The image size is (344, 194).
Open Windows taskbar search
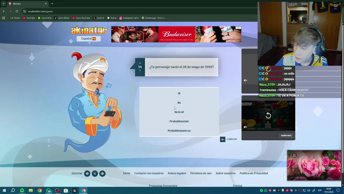(13, 190)
